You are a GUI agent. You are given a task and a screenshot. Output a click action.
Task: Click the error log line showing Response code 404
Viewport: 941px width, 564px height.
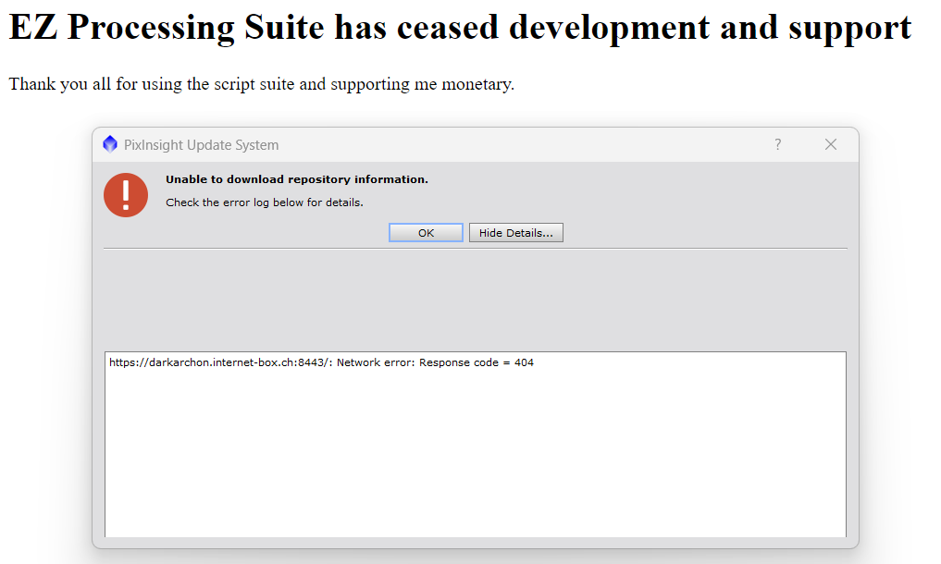[x=321, y=362]
